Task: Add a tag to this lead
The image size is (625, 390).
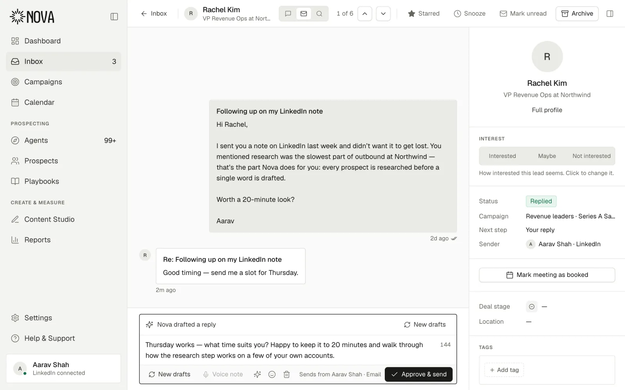Action: 504,370
